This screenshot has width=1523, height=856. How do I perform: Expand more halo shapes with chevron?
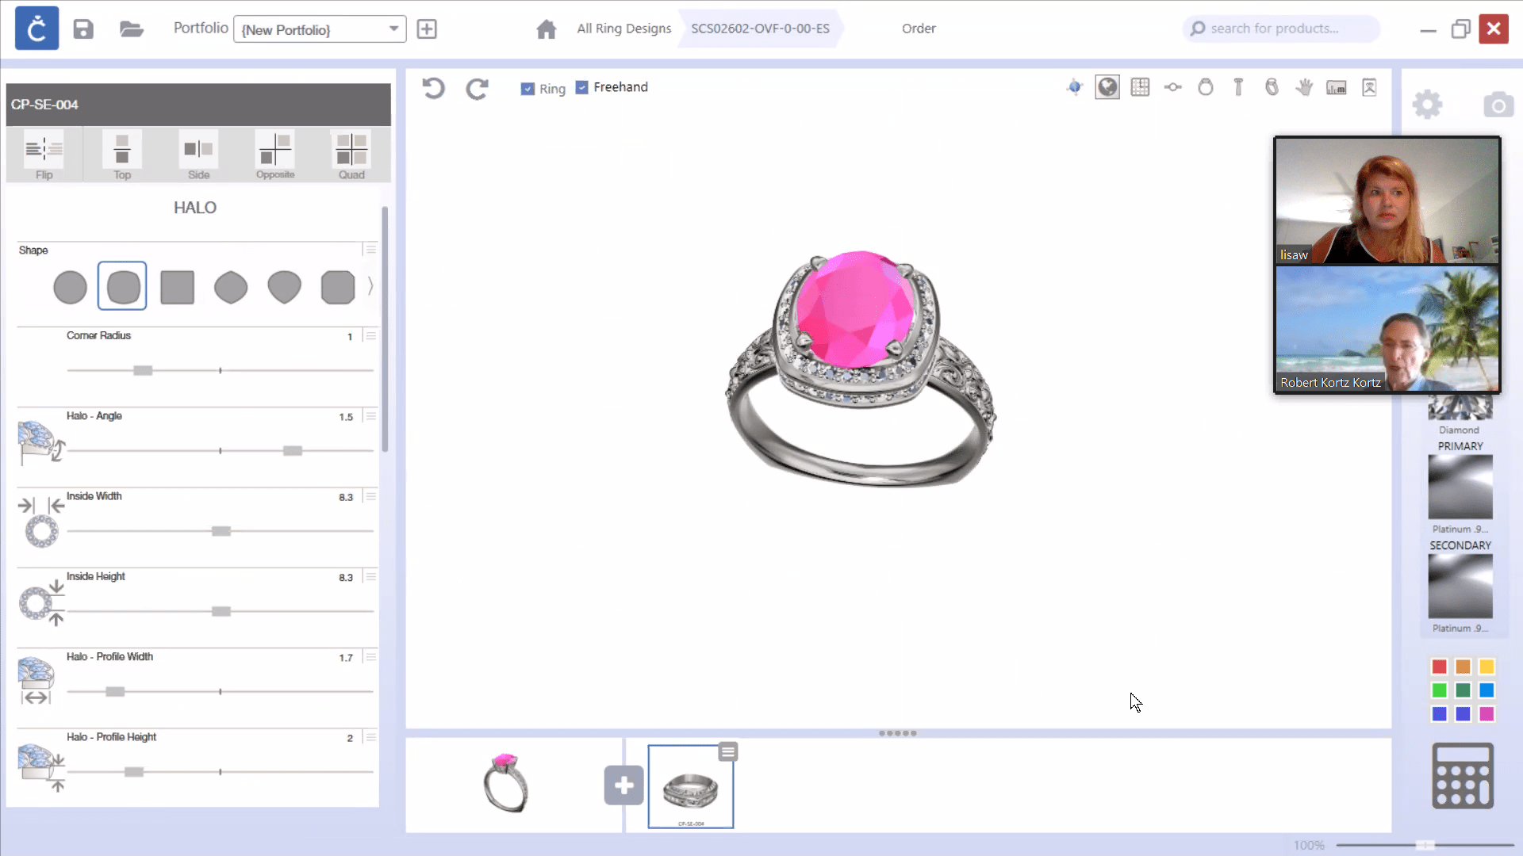pyautogui.click(x=370, y=285)
